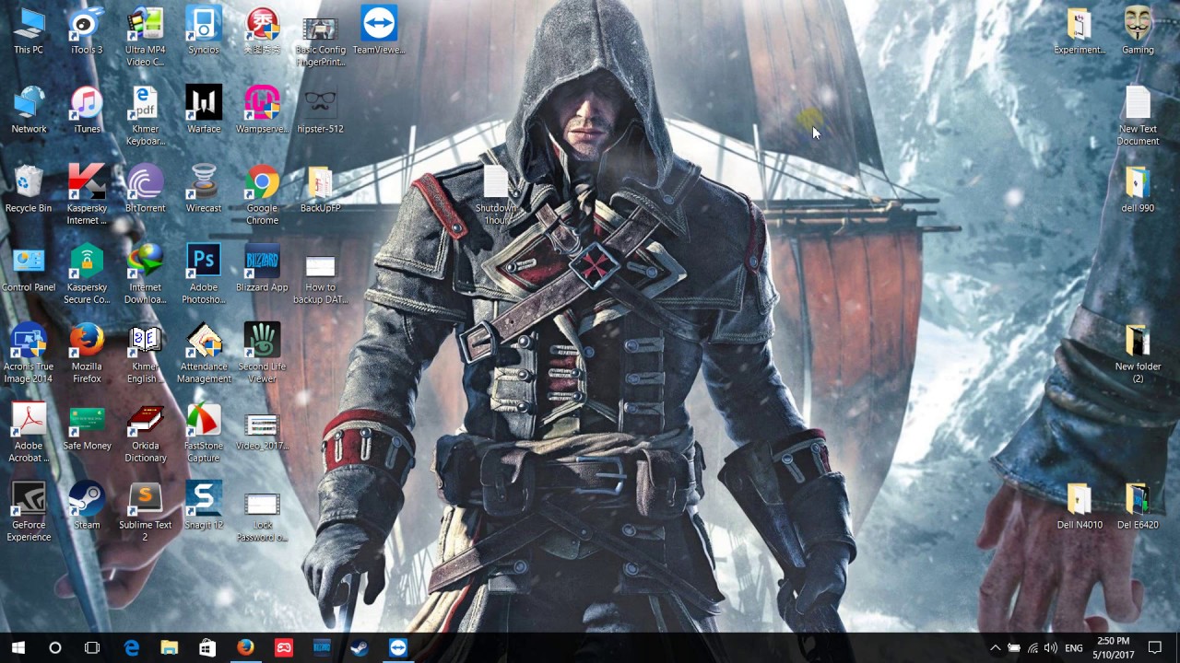Select the Adobe Photoshop shortcut
The image size is (1180, 663).
click(204, 274)
